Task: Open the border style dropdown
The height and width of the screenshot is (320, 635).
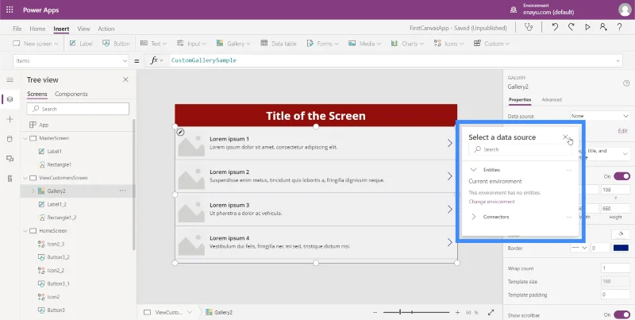Action: click(x=579, y=248)
